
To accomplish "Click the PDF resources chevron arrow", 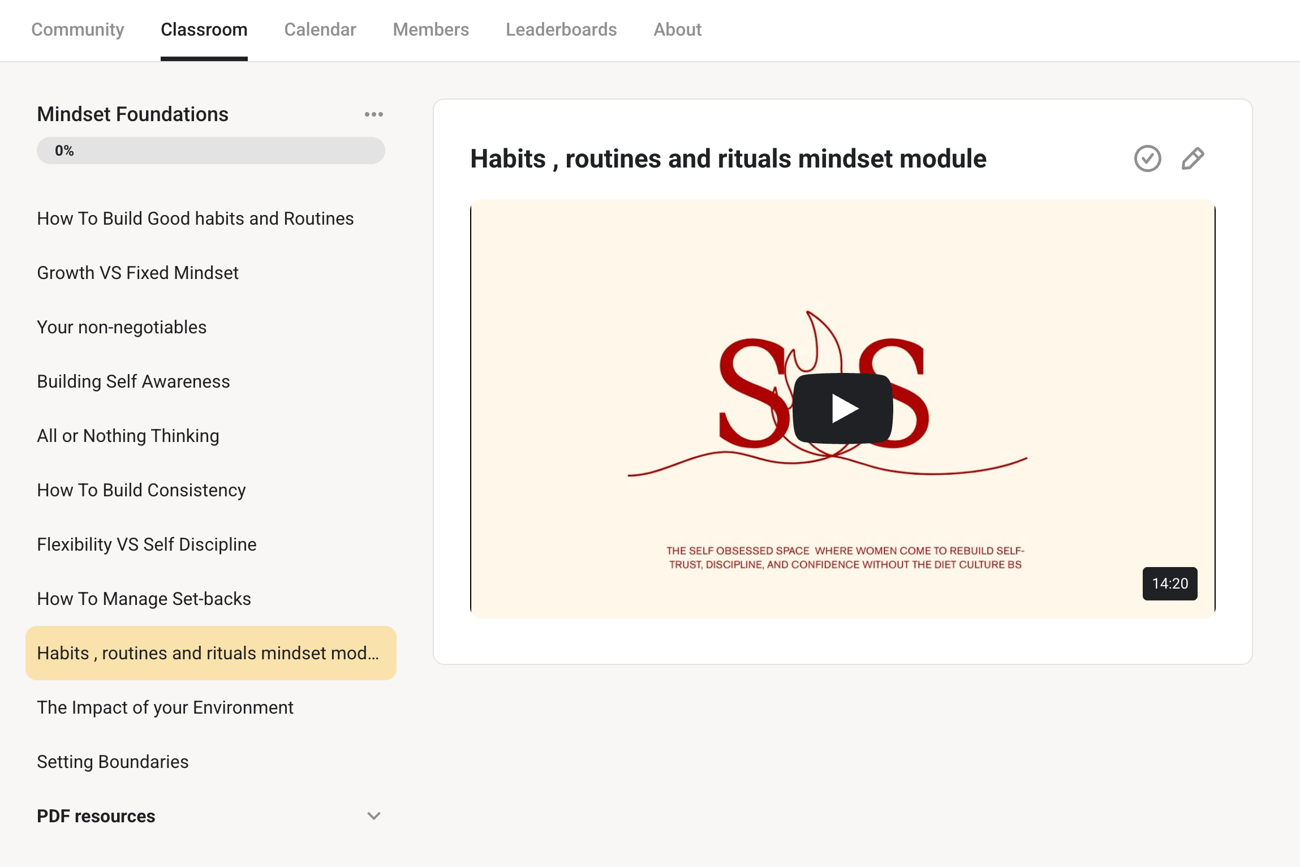I will point(373,816).
